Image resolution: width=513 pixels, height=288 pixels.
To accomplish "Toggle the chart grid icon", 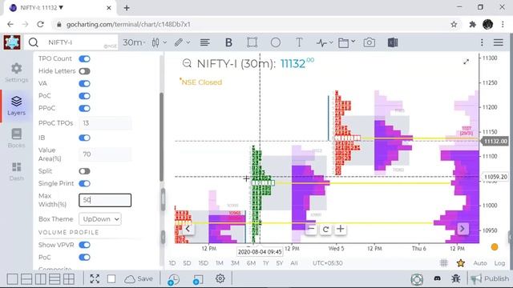I will [x=443, y=263].
